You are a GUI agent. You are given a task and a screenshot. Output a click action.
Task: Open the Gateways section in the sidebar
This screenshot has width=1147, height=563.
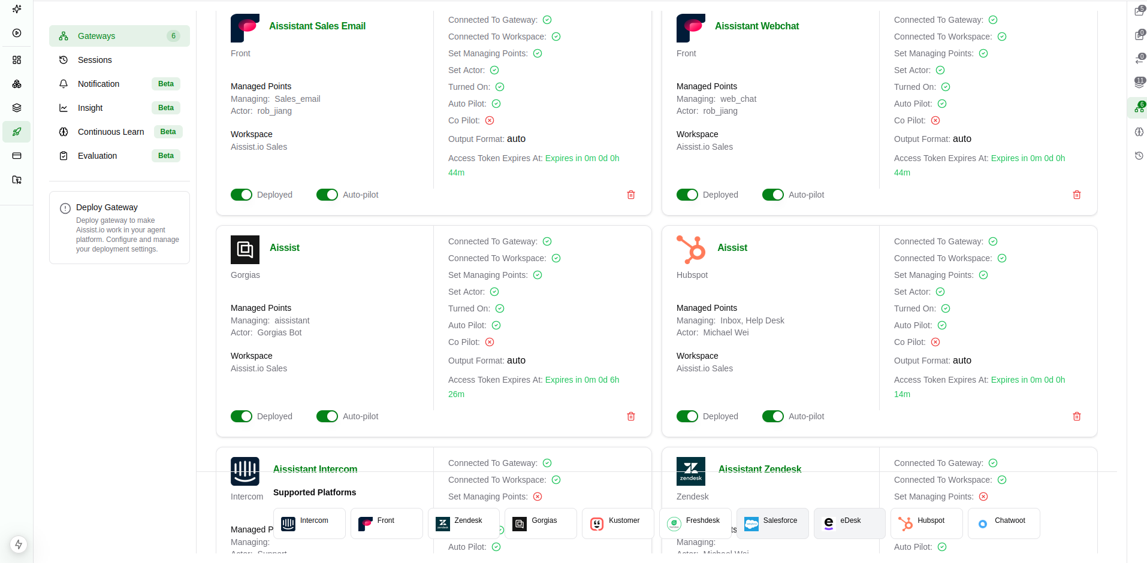pos(98,36)
